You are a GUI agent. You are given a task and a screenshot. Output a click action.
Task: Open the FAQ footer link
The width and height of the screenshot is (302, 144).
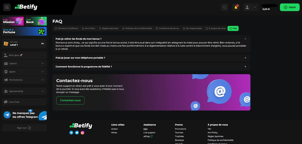click(x=145, y=129)
